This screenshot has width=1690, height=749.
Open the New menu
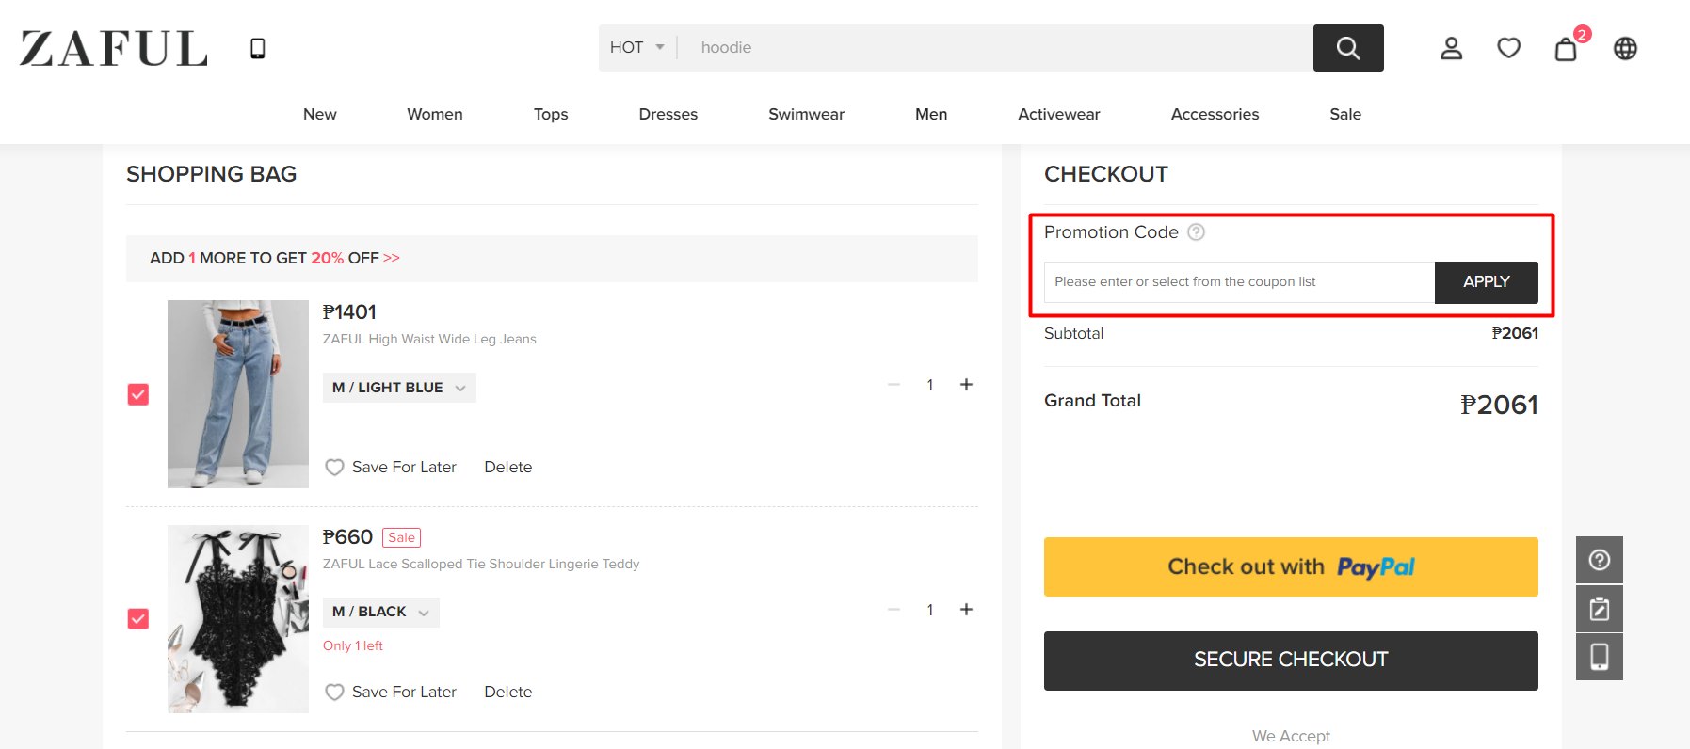[x=320, y=114]
